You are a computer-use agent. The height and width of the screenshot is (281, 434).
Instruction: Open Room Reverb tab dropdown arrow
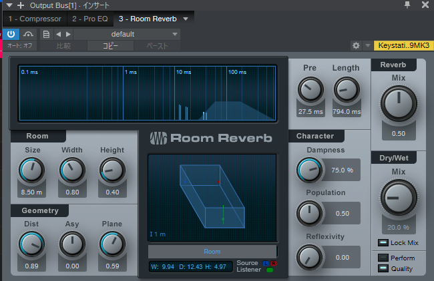pyautogui.click(x=186, y=19)
